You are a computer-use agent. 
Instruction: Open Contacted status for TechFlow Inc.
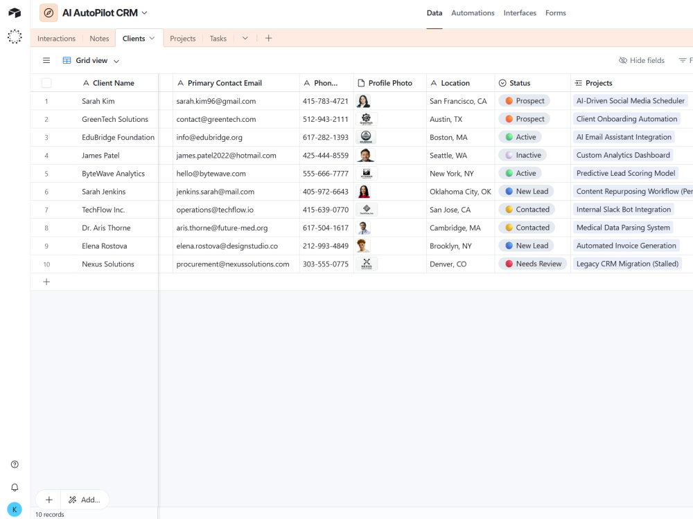point(527,210)
